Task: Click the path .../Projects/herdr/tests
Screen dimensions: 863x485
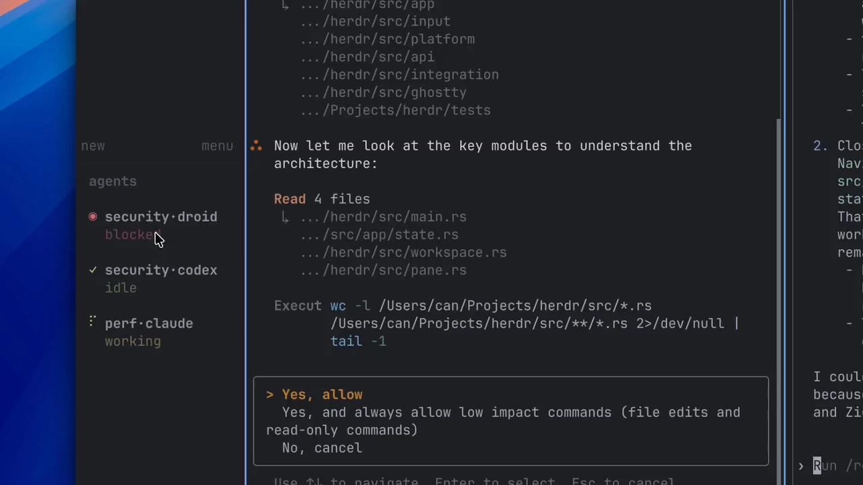Action: click(395, 110)
